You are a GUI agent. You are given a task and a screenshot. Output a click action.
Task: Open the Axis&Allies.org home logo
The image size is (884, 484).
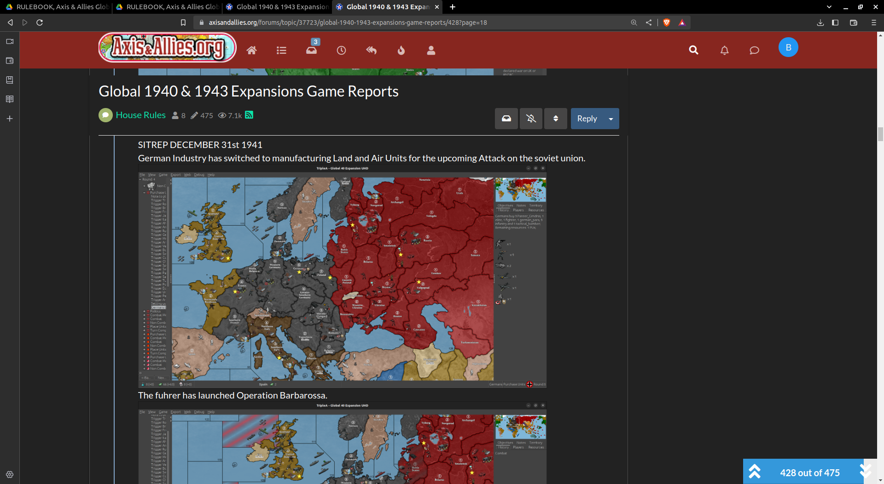coord(167,47)
